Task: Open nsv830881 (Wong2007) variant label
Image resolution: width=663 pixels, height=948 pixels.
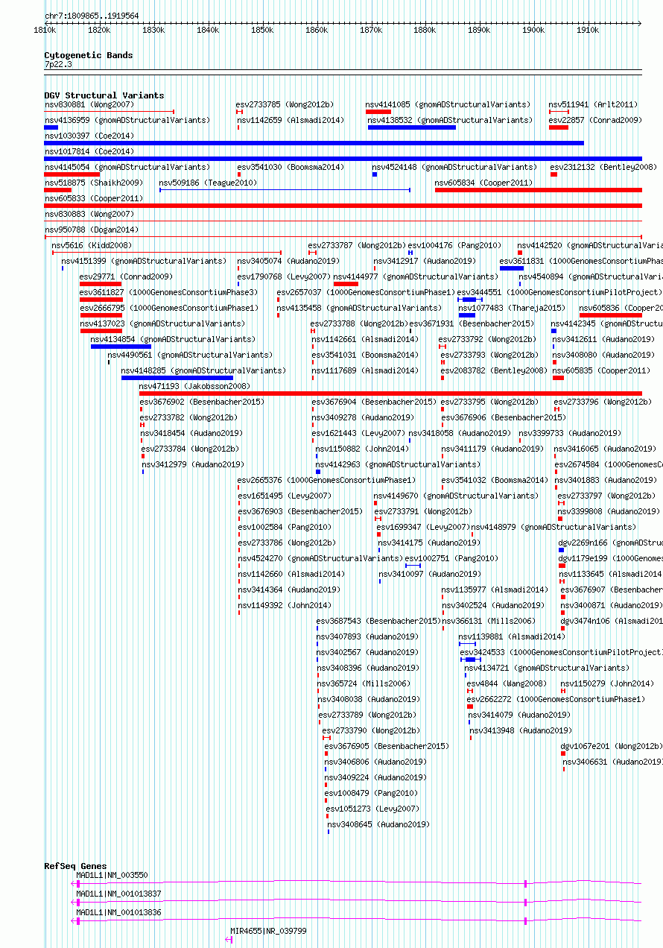Action: (89, 104)
